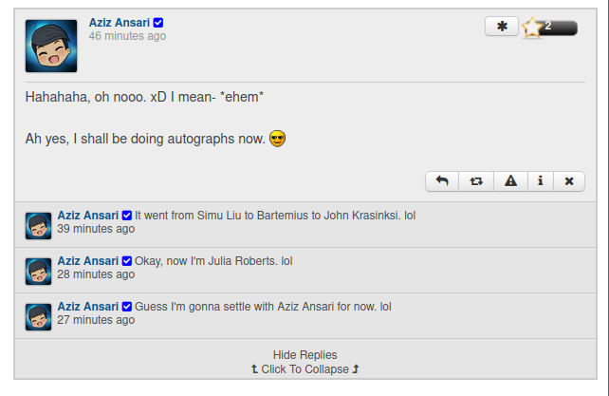Click the 46 minutes ago timestamp
The width and height of the screenshot is (609, 396).
127,36
